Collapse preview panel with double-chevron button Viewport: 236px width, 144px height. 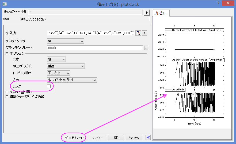[x=149, y=137]
